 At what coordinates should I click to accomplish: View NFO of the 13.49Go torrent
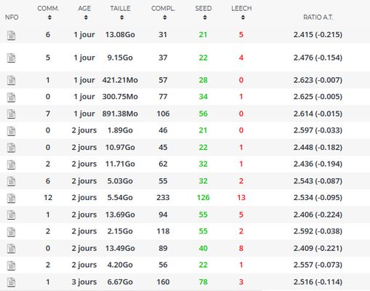pyautogui.click(x=11, y=249)
